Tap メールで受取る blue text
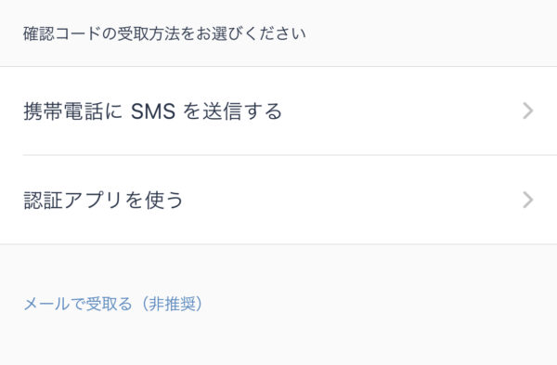This screenshot has height=365, width=557. click(77, 304)
